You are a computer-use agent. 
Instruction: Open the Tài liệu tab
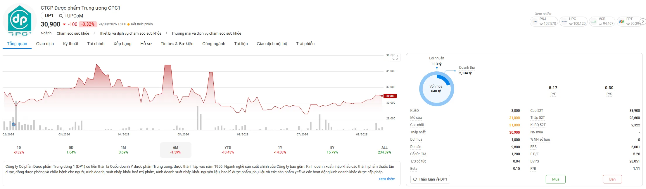point(241,44)
